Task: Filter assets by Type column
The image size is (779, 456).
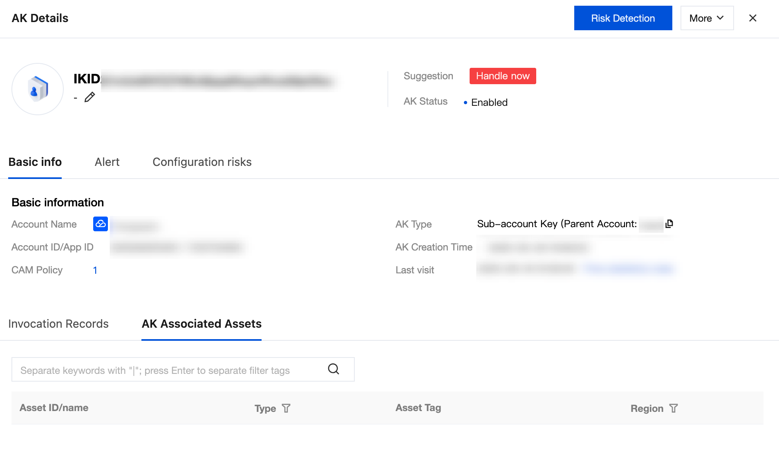Action: 286,408
